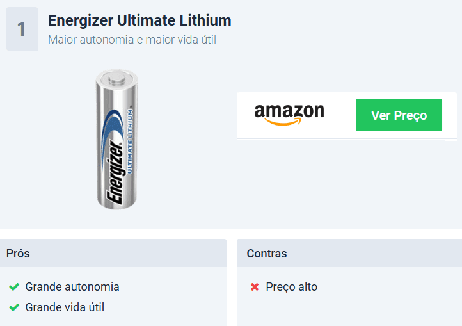This screenshot has width=462, height=326.
Task: Click the subtitle Maior autonomia e maior vida útil
Action: click(132, 40)
